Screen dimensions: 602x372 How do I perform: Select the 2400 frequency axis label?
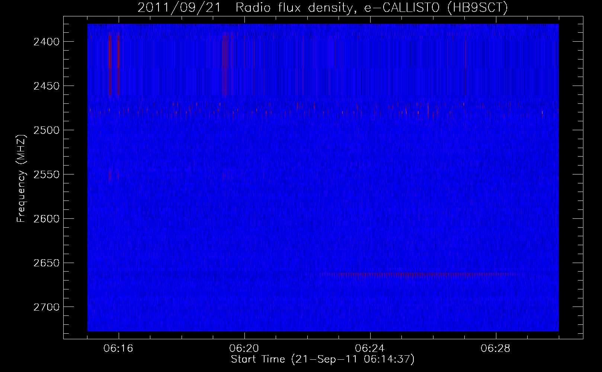[x=47, y=42]
